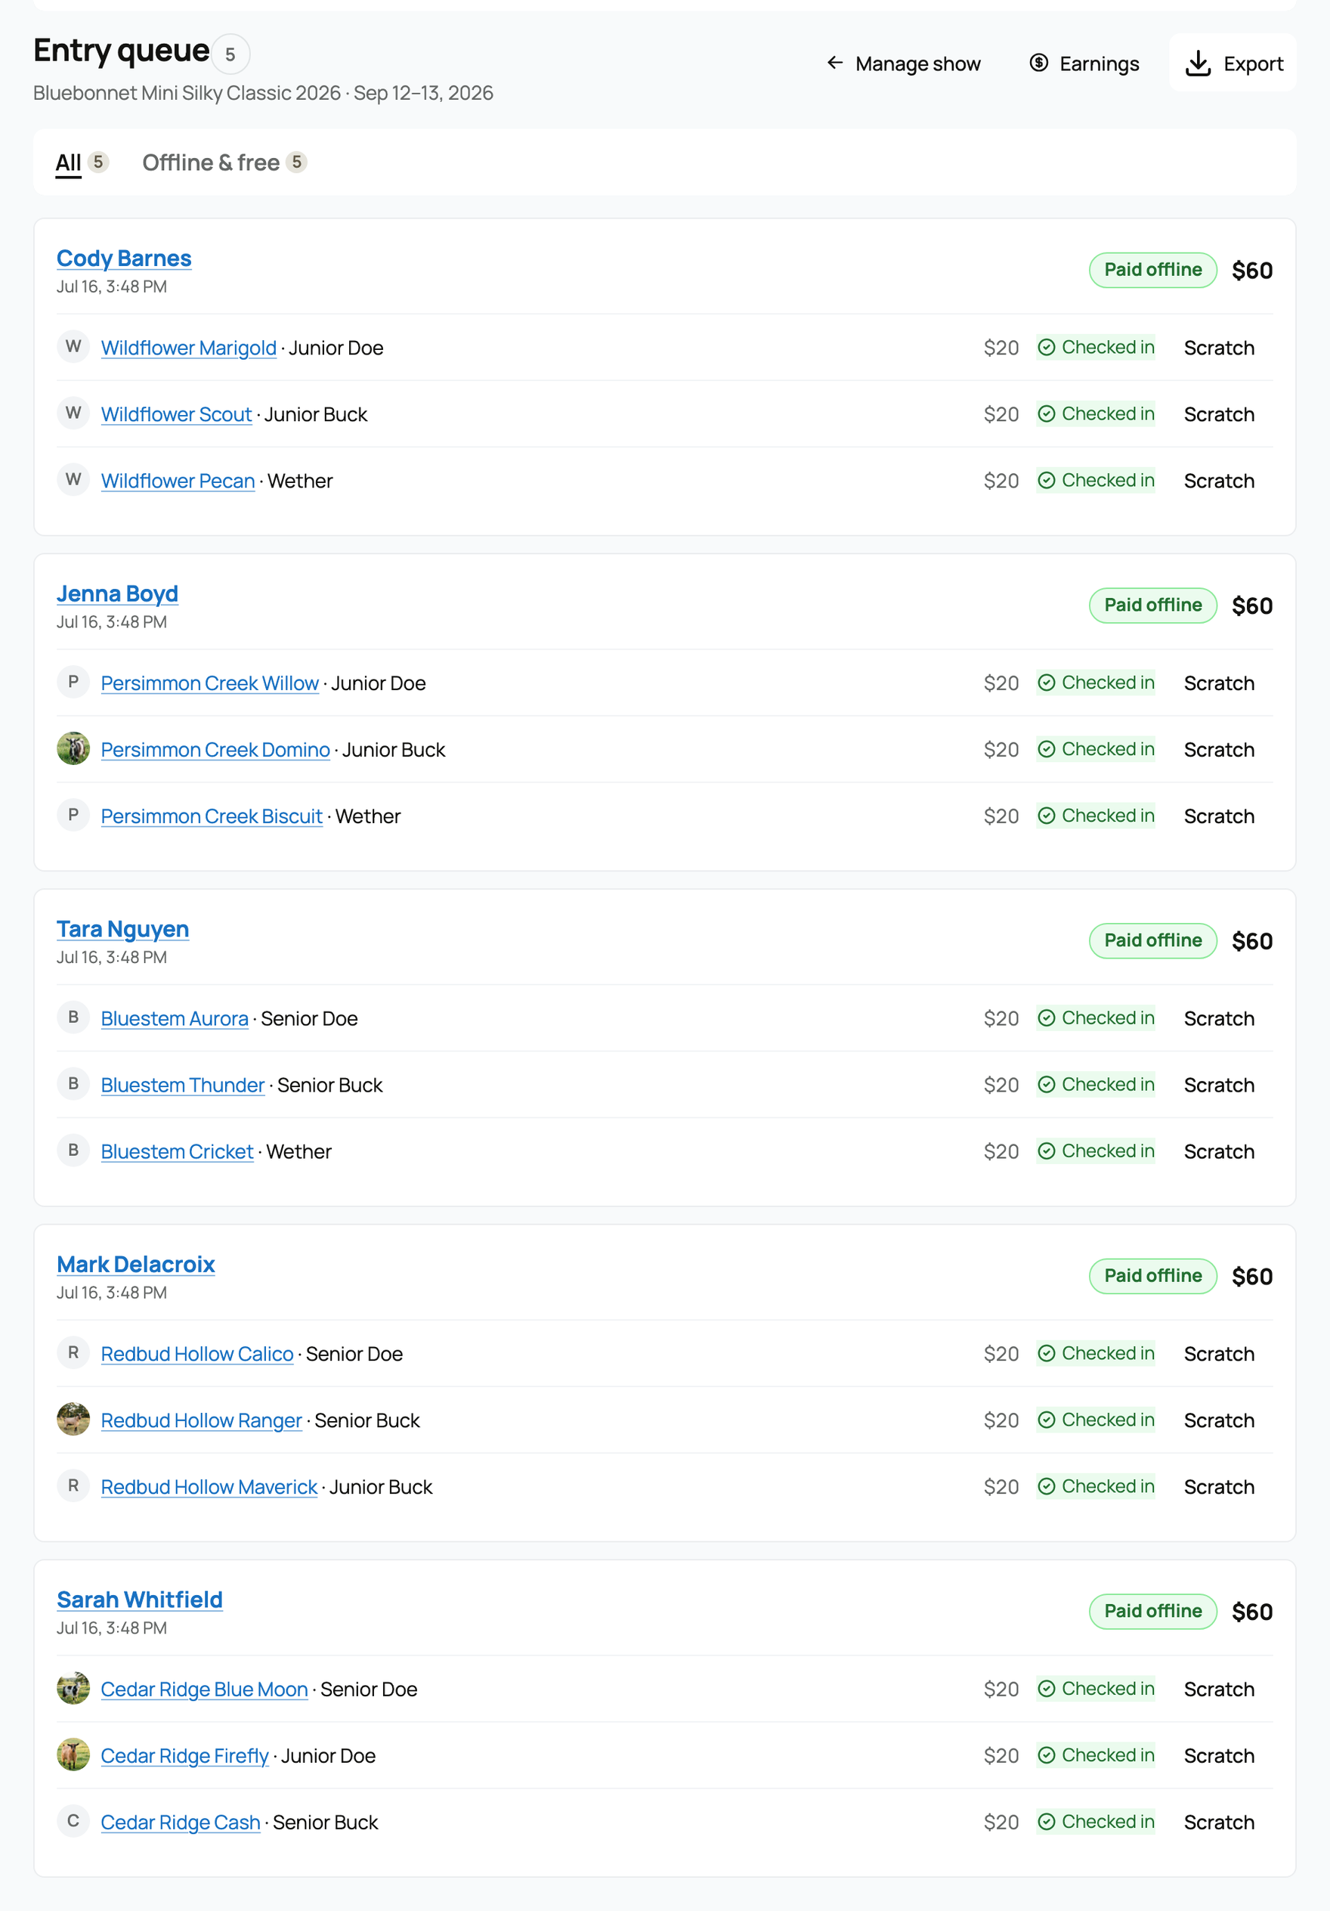Click Redbud Hollow Ranger's photo thumbnail
Image resolution: width=1330 pixels, height=1911 pixels.
coord(73,1419)
